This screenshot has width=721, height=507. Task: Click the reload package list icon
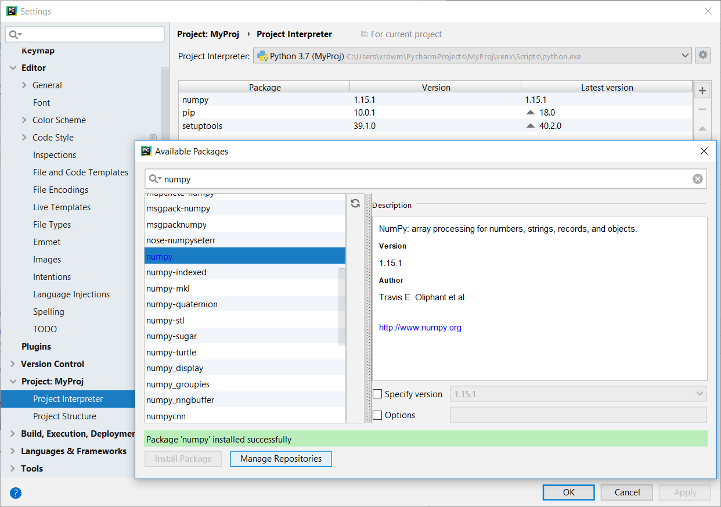pyautogui.click(x=355, y=203)
